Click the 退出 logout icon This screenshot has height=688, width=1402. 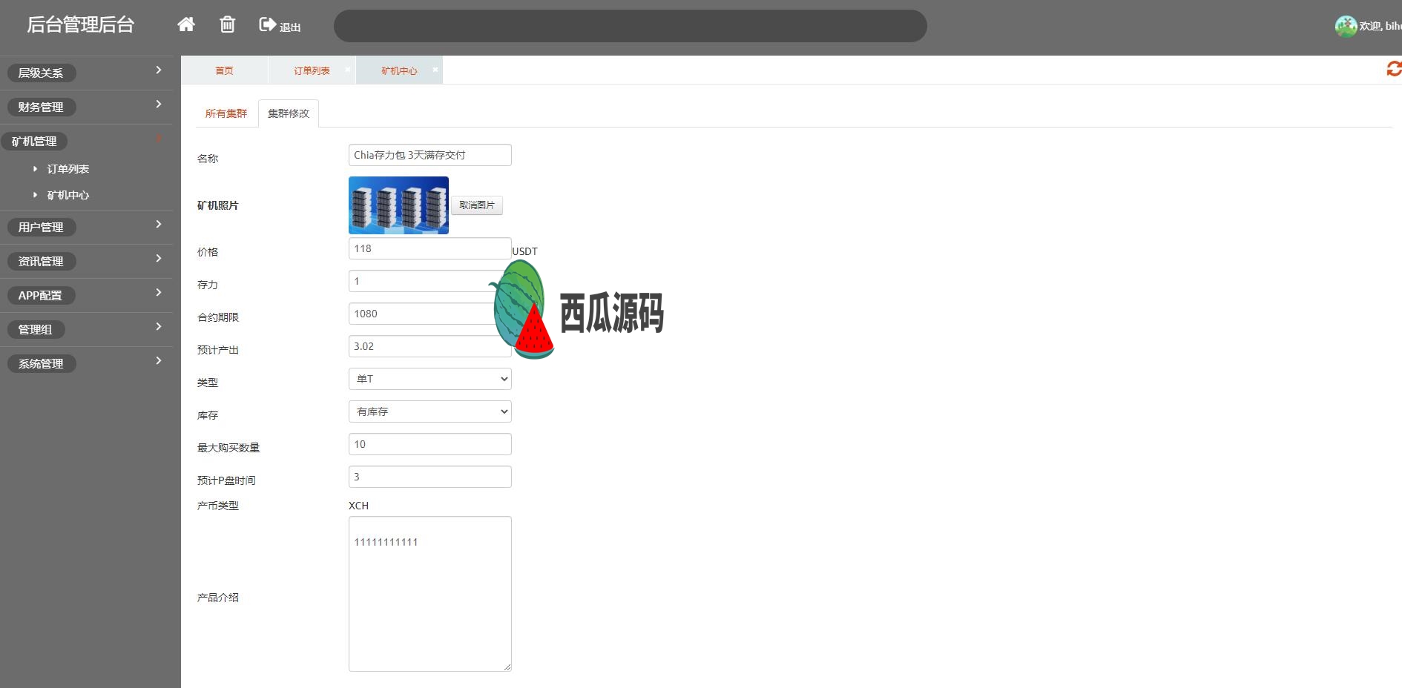(x=267, y=24)
